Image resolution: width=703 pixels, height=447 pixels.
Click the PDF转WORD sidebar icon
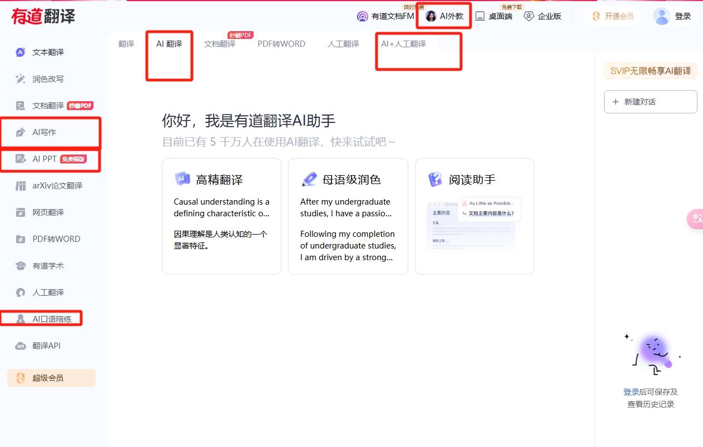(21, 239)
